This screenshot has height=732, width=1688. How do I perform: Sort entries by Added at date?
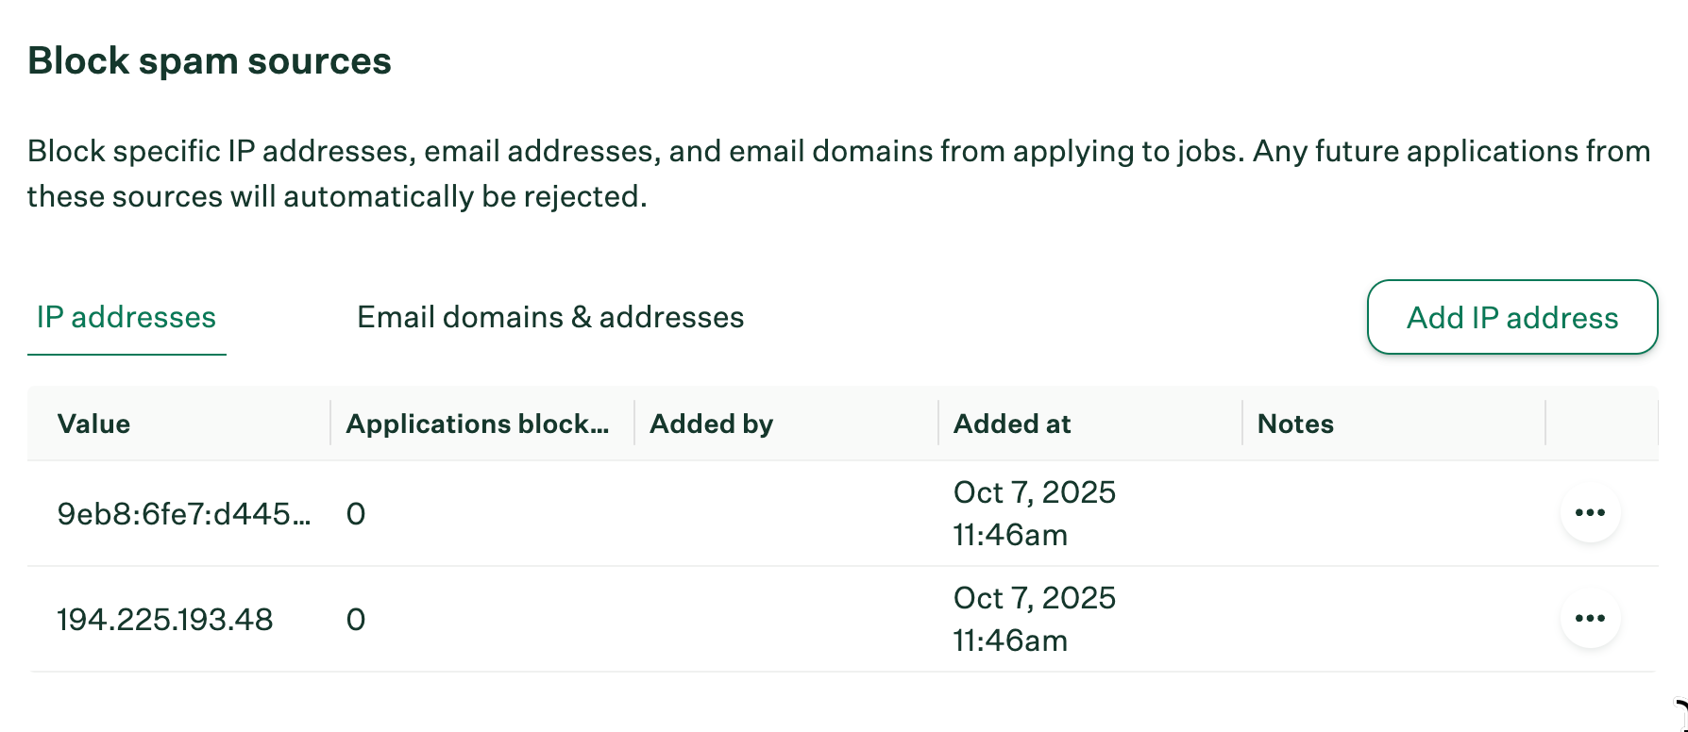click(x=1010, y=424)
